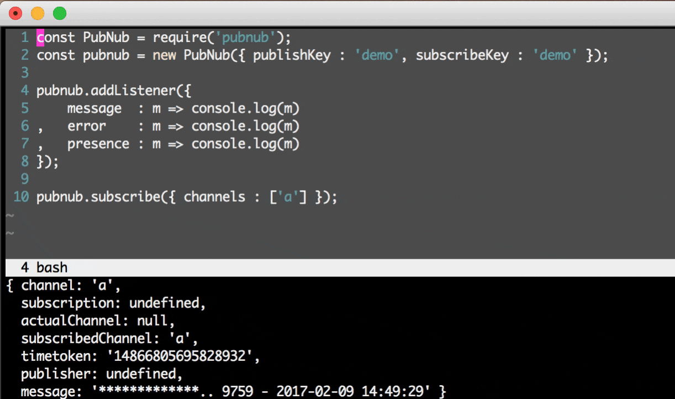Click 'subscribedChannel' in terminal output
The image size is (675, 399).
pyautogui.click(x=87, y=338)
